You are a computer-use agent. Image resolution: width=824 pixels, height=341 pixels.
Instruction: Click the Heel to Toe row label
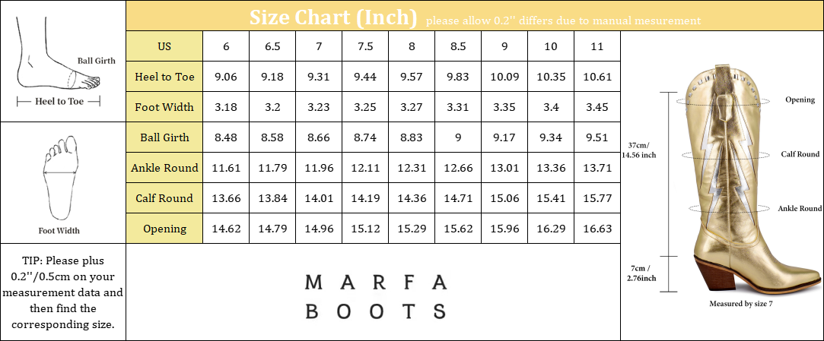click(x=164, y=77)
